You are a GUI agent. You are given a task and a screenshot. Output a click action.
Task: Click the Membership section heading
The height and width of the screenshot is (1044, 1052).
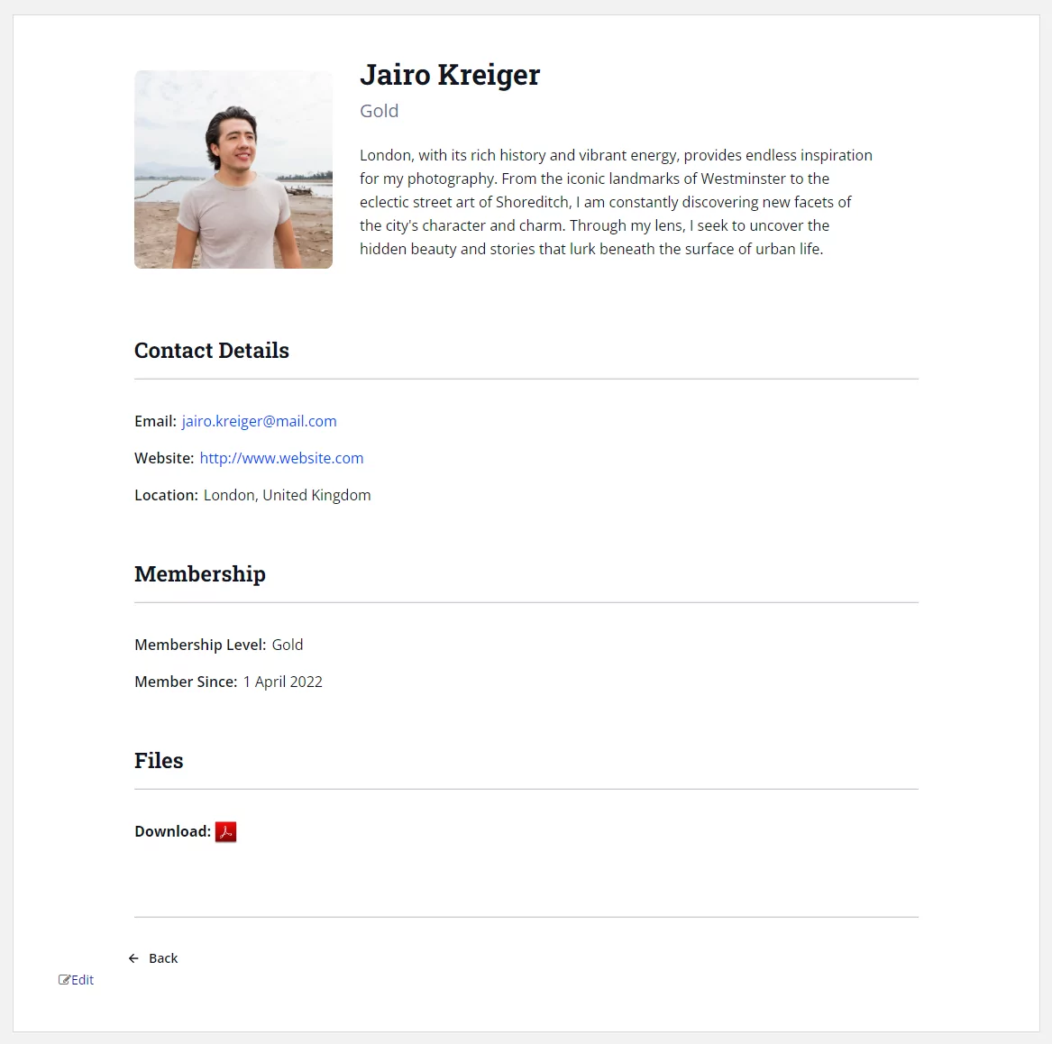point(200,573)
